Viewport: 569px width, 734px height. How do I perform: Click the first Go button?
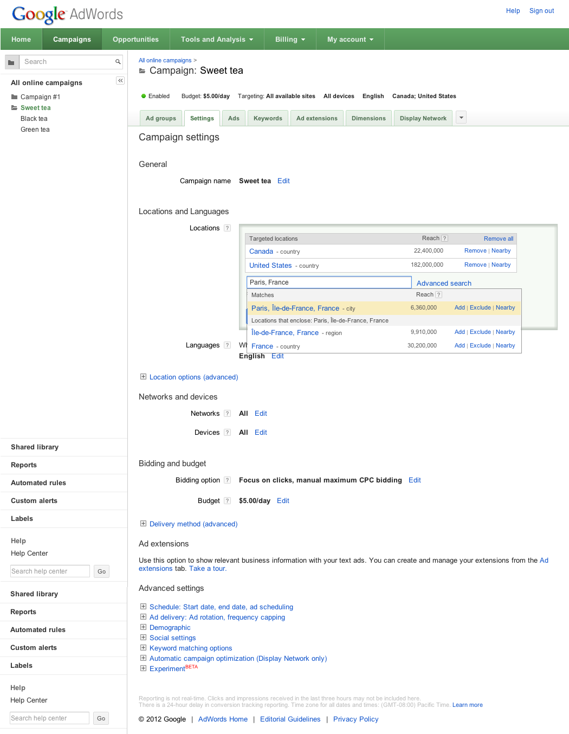[x=101, y=571]
